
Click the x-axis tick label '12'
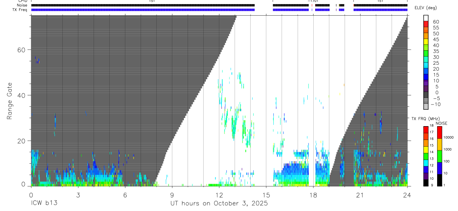click(x=219, y=195)
